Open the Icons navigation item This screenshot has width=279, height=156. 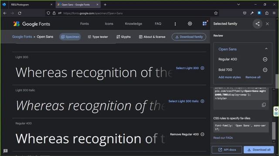[109, 24]
